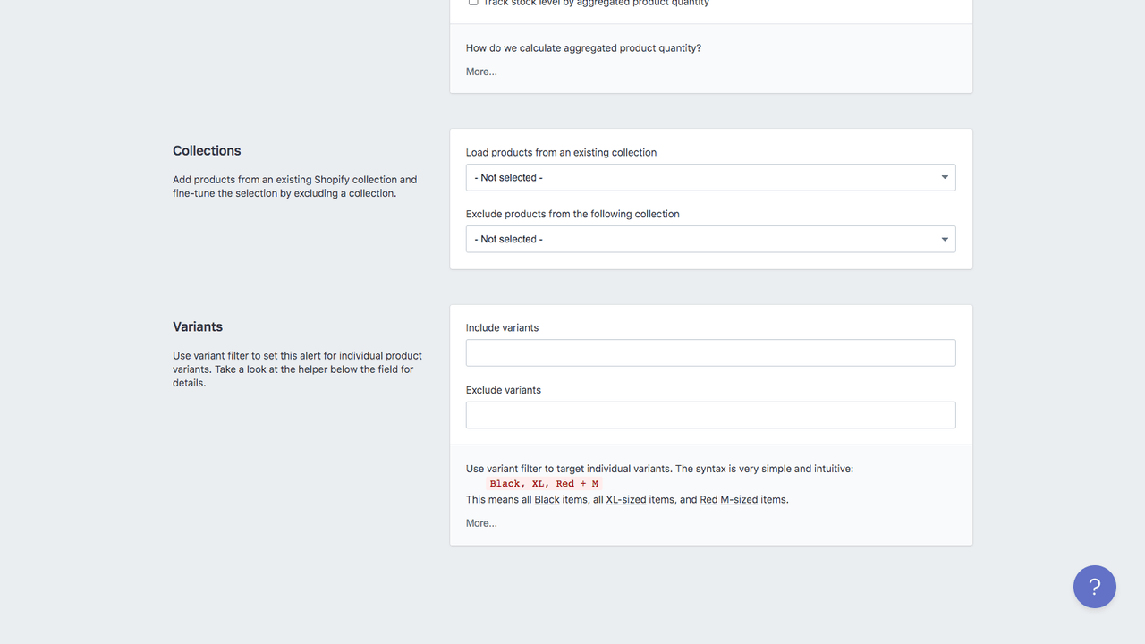Open the 'XL-sized' example link
The height and width of the screenshot is (644, 1145).
(x=625, y=499)
